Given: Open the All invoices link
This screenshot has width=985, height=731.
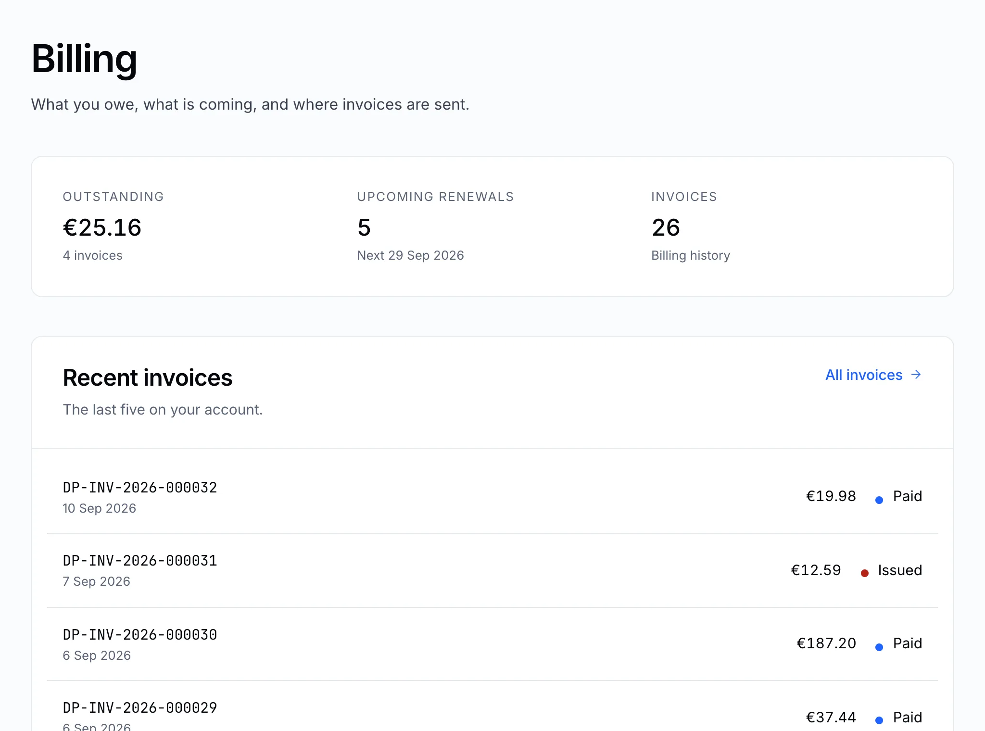Looking at the screenshot, I should [x=873, y=375].
